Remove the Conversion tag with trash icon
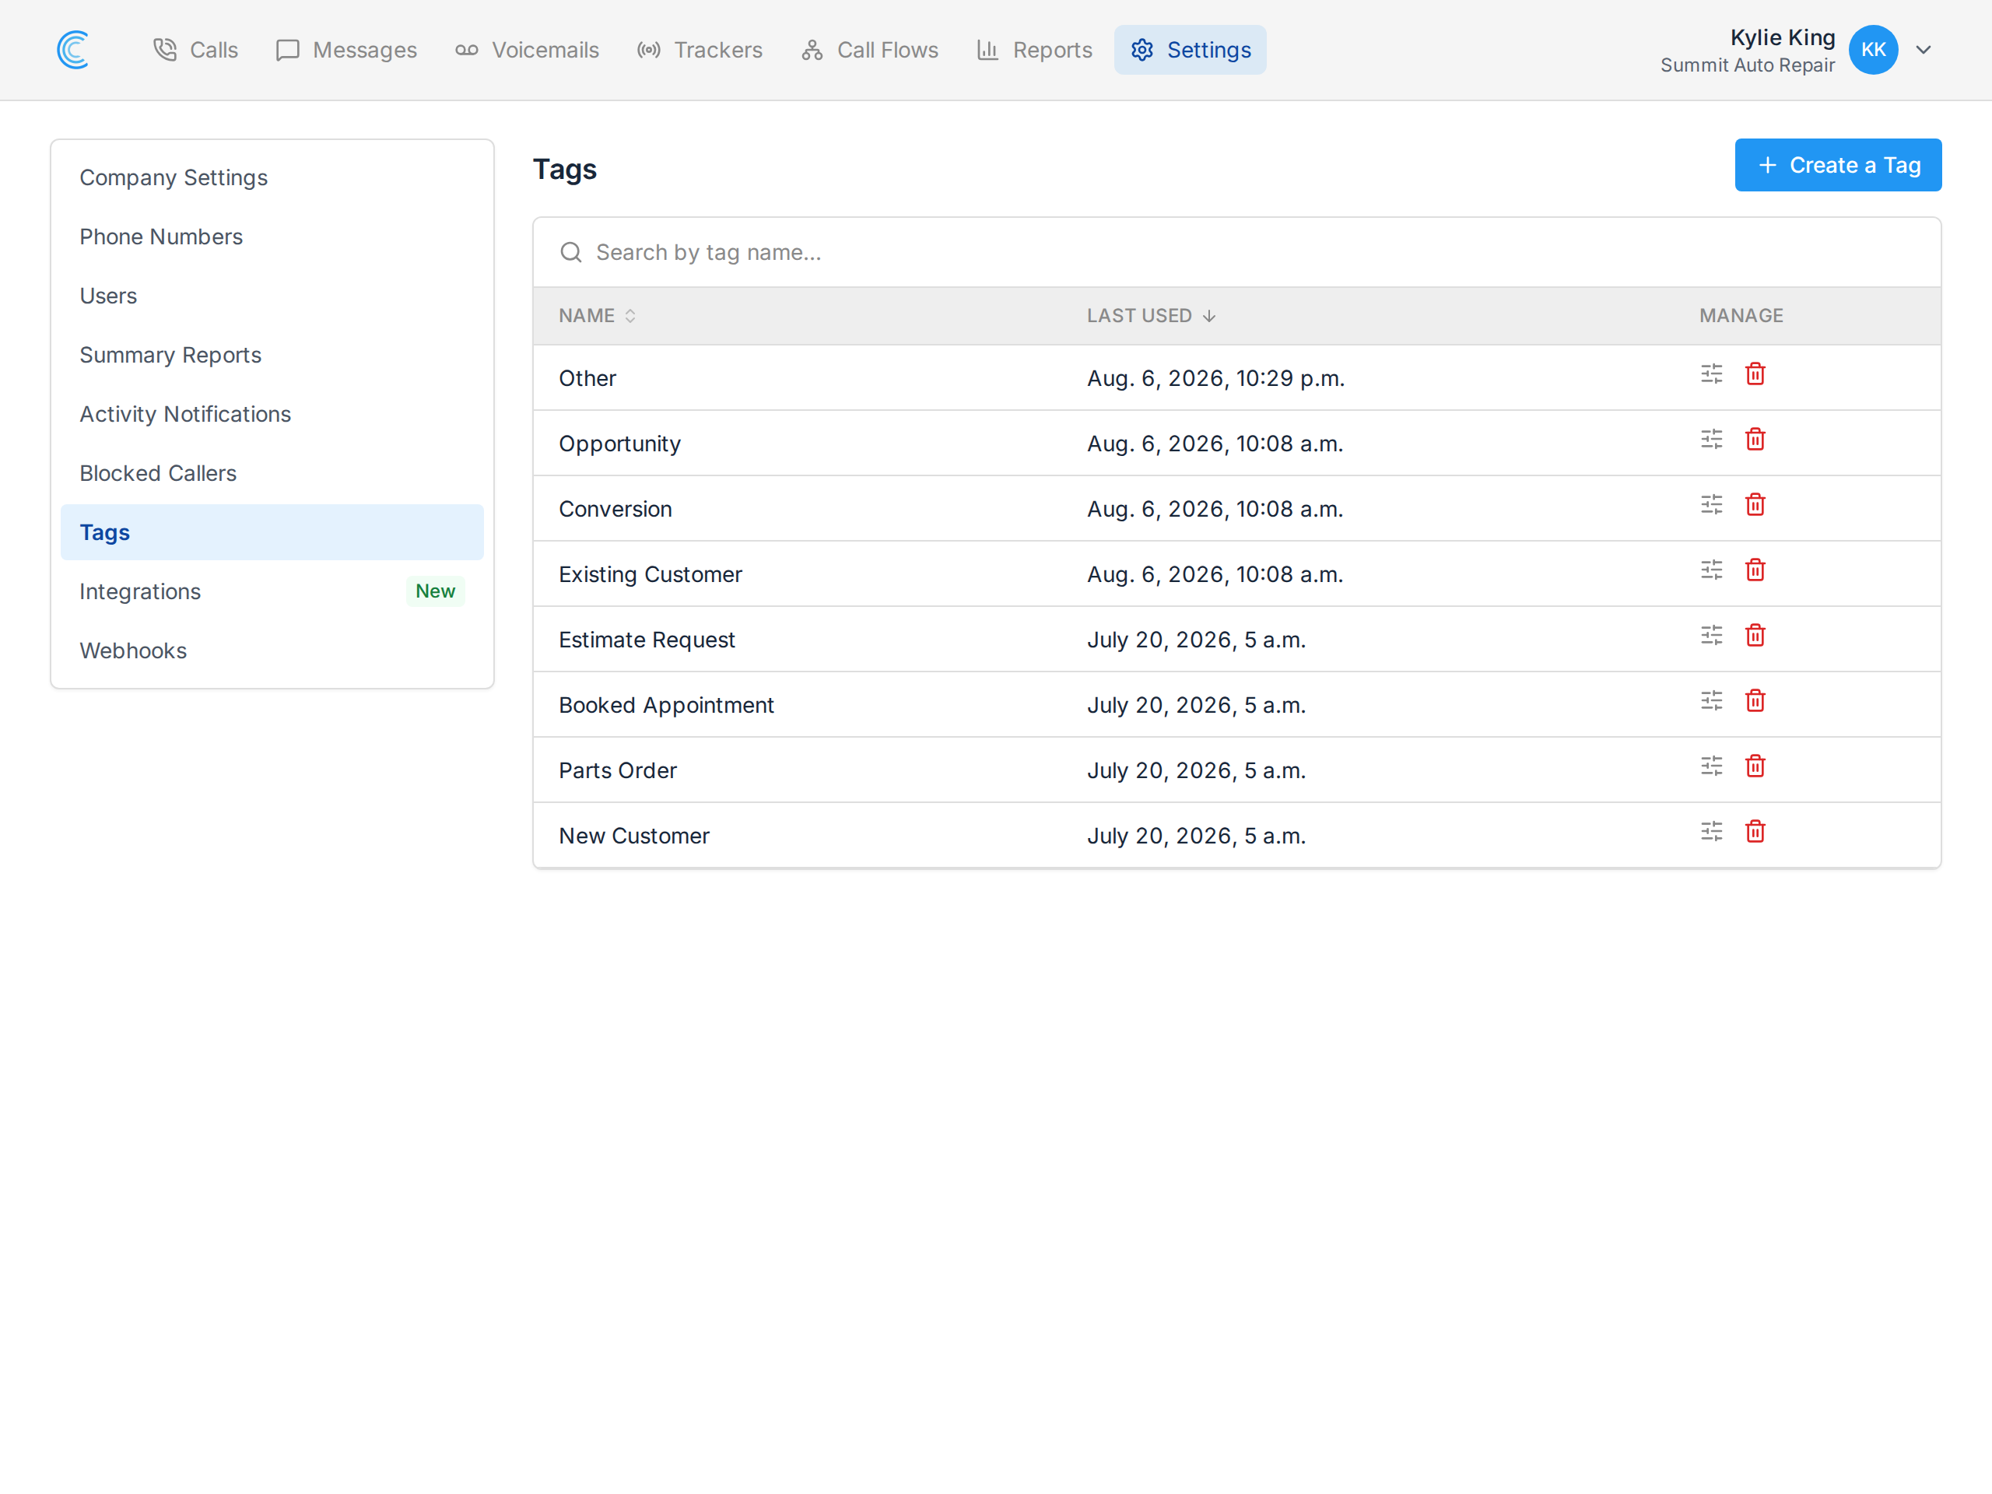 [1755, 504]
